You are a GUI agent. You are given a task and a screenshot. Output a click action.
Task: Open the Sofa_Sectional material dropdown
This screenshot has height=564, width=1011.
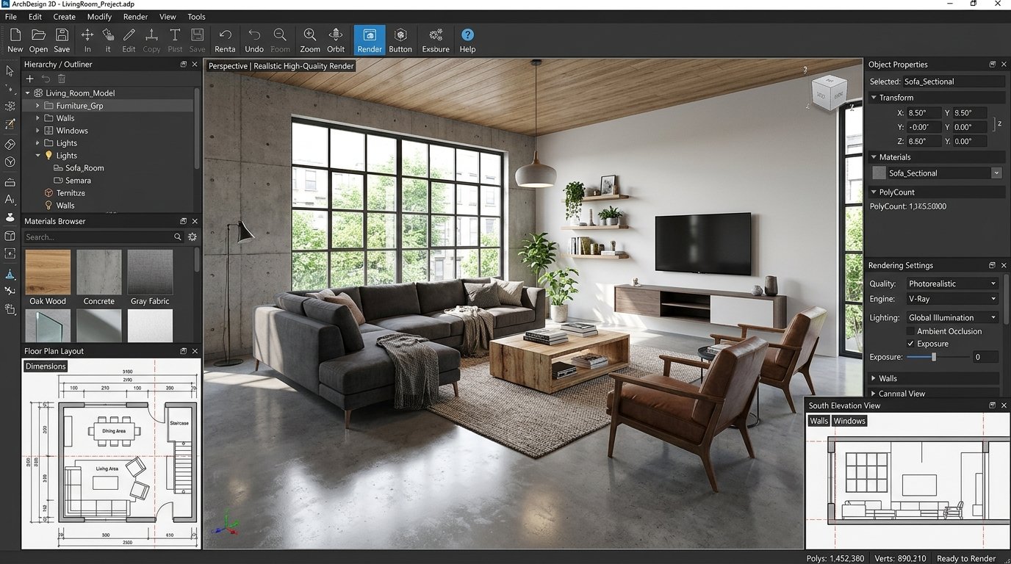point(996,173)
